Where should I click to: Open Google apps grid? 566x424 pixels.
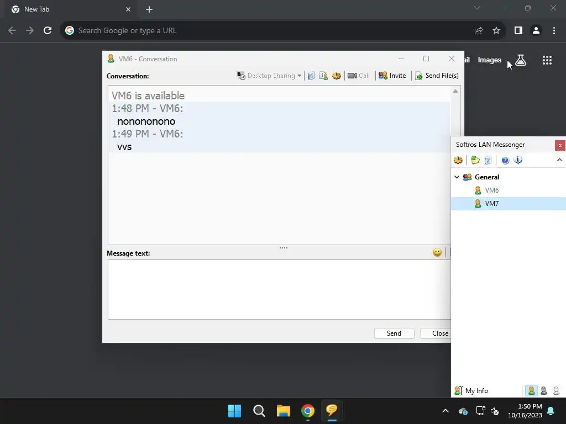click(x=547, y=60)
